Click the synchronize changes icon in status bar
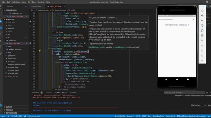Image resolution: width=211 pixels, height=118 pixels. 8,116
